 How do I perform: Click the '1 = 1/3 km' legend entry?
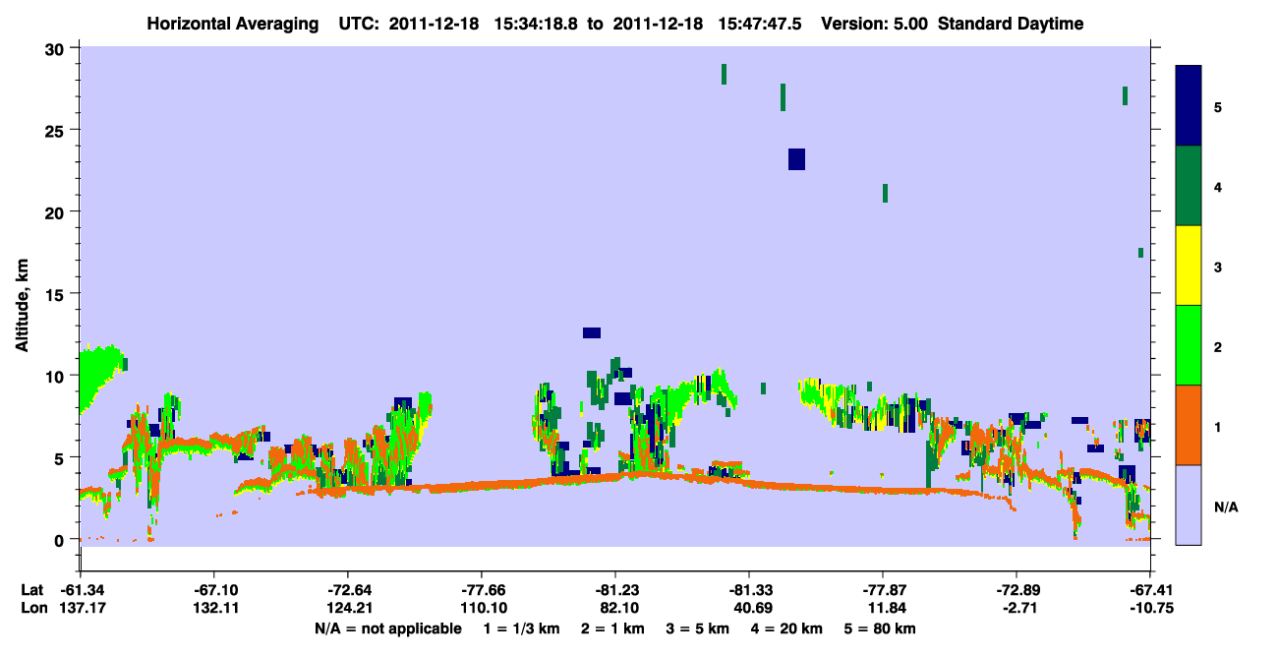521,628
